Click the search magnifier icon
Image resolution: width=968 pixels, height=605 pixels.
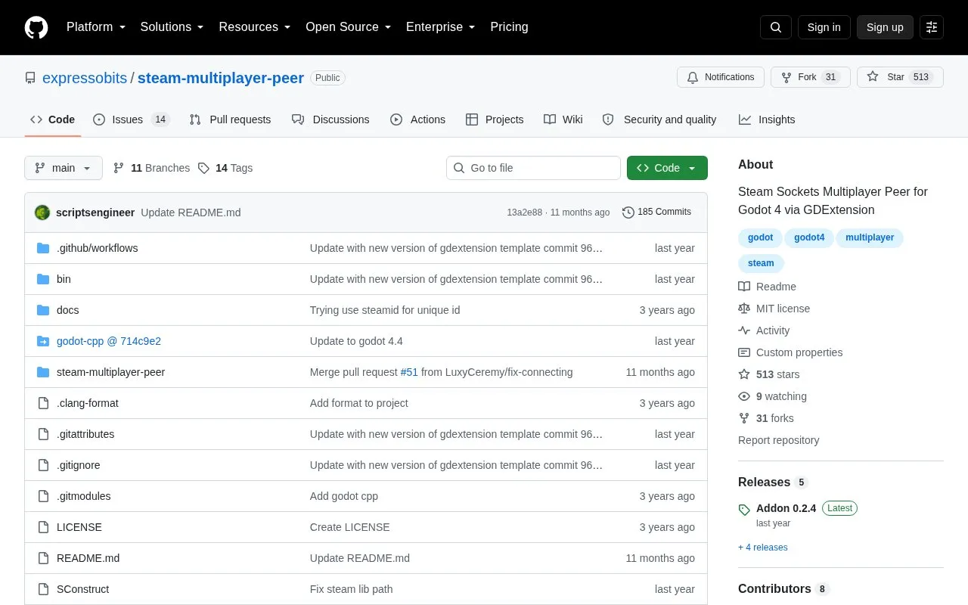coord(776,27)
